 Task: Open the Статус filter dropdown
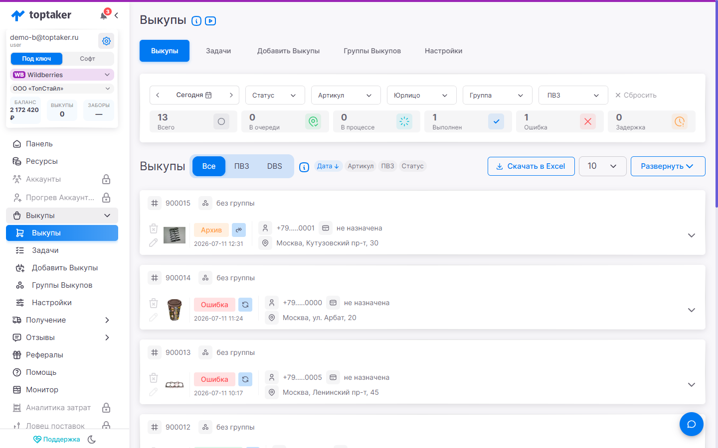(x=275, y=95)
